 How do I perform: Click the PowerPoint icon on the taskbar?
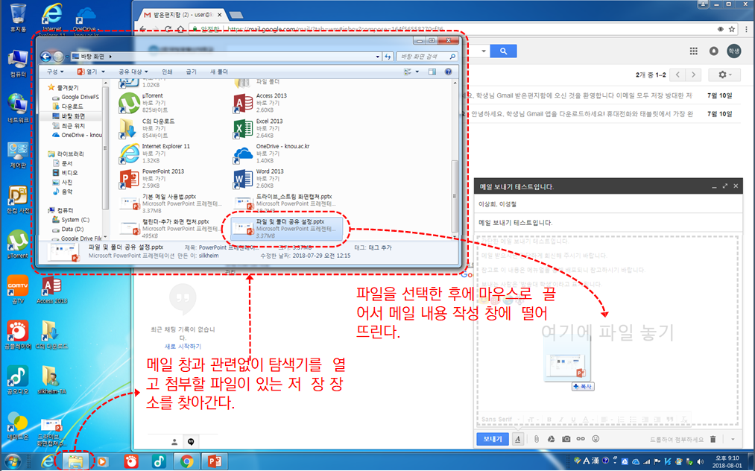[x=214, y=461]
